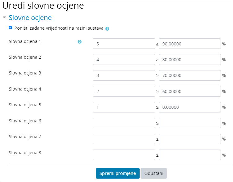The height and width of the screenshot is (182, 233).
Task: Edit the 70.00000 boundary field
Action: point(190,75)
